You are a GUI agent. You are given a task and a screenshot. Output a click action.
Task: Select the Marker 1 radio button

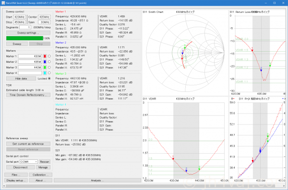click(x=49, y=56)
